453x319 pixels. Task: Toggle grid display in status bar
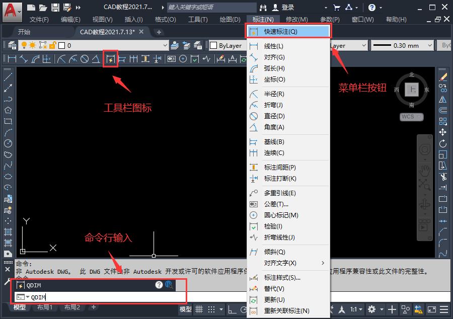point(200,309)
